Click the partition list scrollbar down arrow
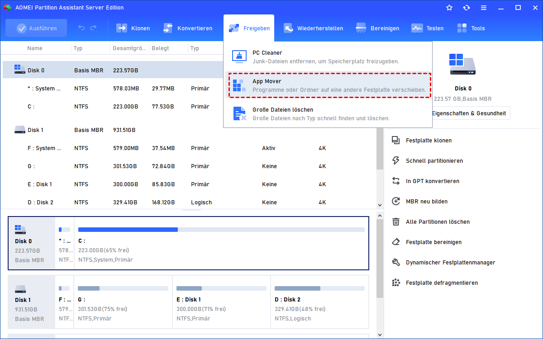Viewport: 543px width, 339px height. coord(380,205)
